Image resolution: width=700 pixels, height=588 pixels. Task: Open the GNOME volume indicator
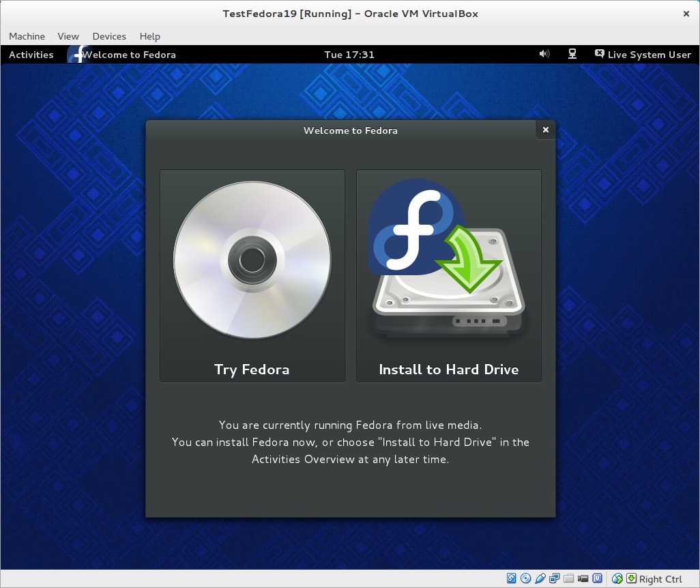[x=544, y=54]
